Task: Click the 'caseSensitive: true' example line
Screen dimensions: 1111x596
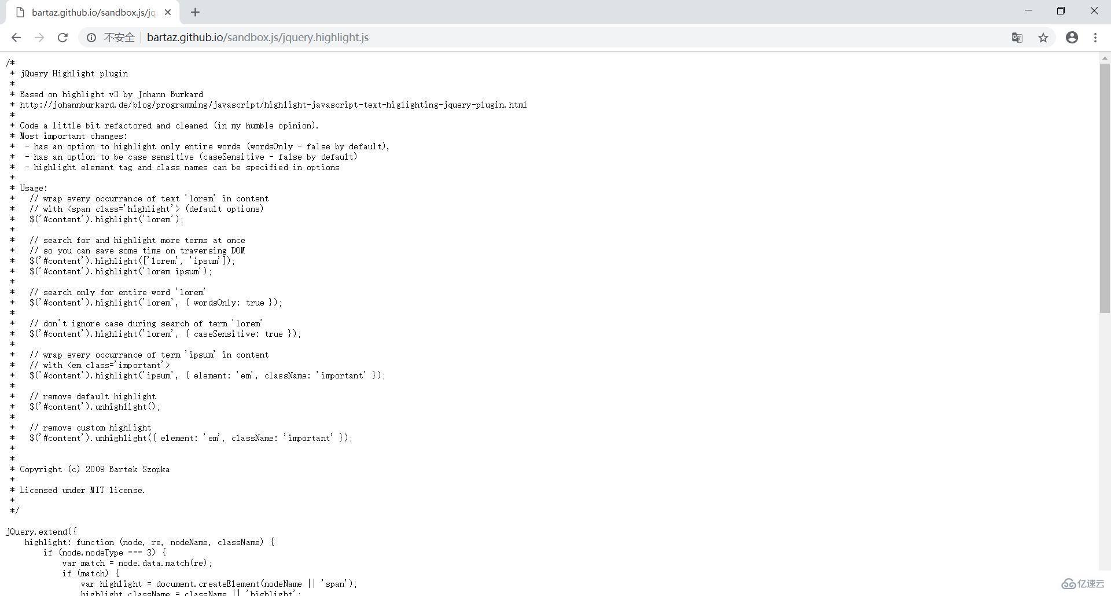Action: (x=165, y=334)
